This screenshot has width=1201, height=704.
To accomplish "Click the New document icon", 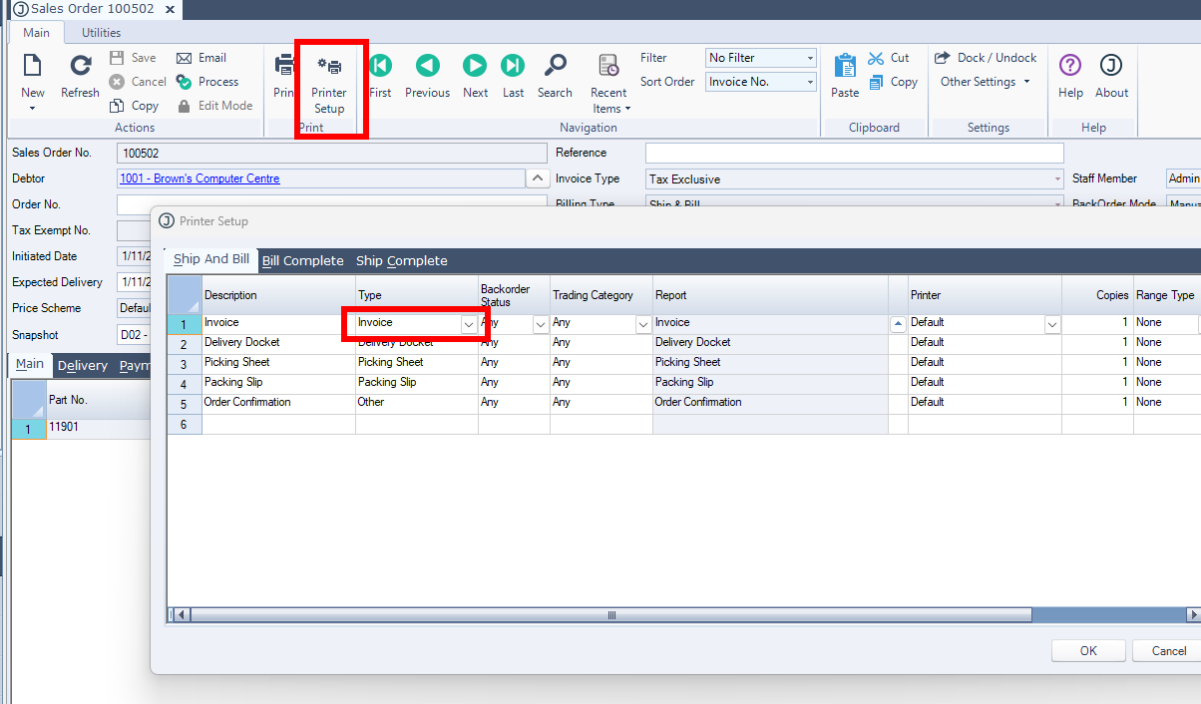I will [x=32, y=67].
